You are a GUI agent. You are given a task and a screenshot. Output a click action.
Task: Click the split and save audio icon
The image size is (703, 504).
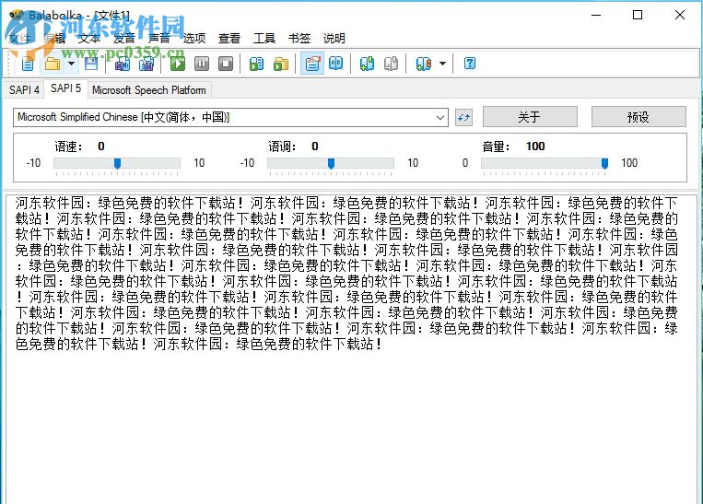click(x=146, y=64)
